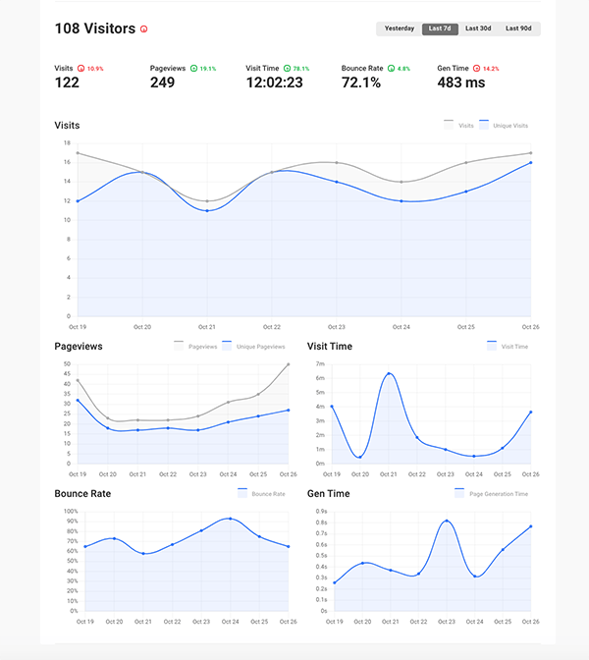This screenshot has height=660, width=589.
Task: Click the Oct 23 peak point in the Gen Time chart
Action: point(446,521)
